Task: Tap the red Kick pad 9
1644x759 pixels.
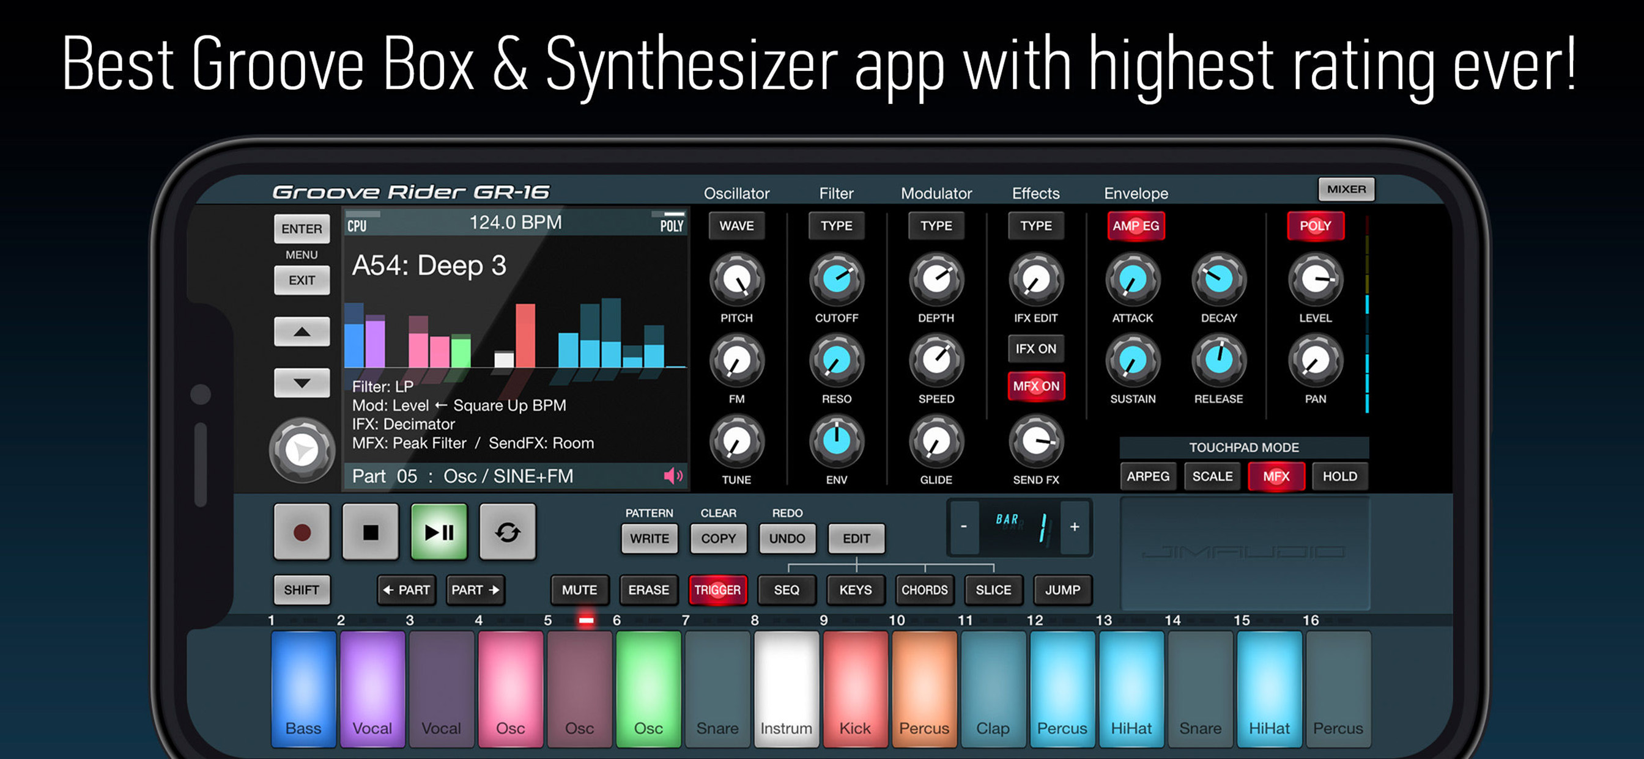Action: pos(855,689)
